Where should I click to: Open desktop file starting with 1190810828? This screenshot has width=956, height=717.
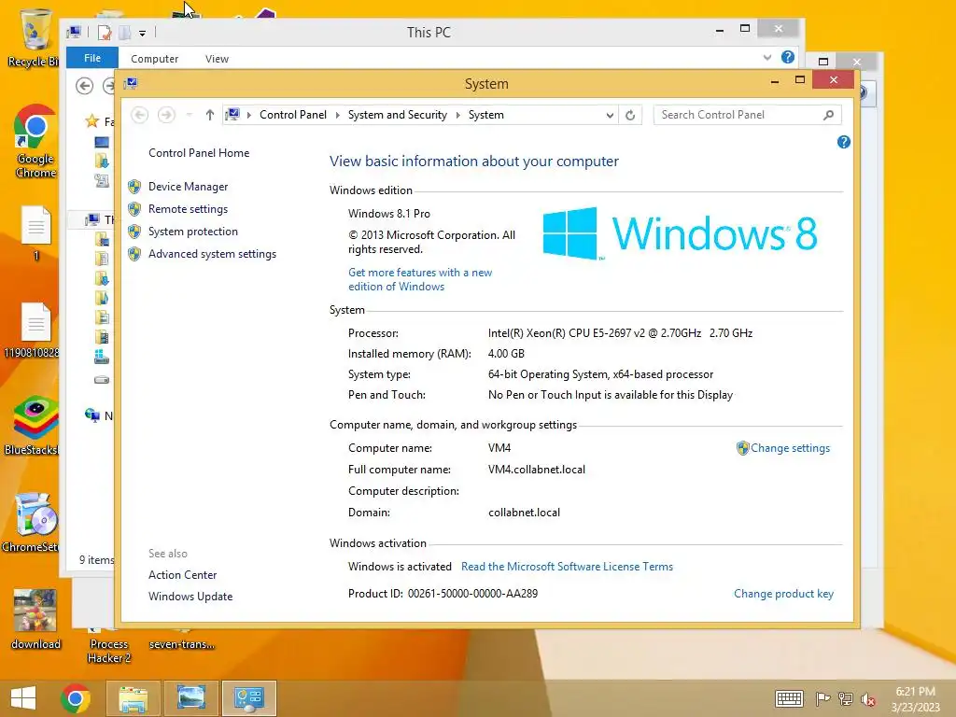[x=33, y=330]
